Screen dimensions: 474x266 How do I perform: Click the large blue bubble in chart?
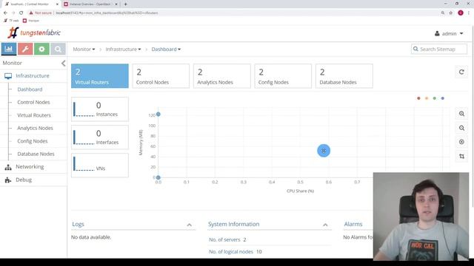[324, 151]
